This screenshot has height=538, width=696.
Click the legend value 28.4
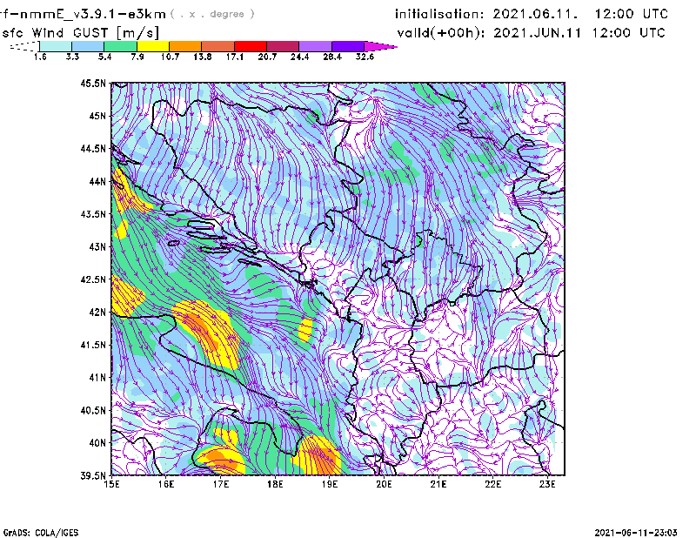tap(332, 57)
